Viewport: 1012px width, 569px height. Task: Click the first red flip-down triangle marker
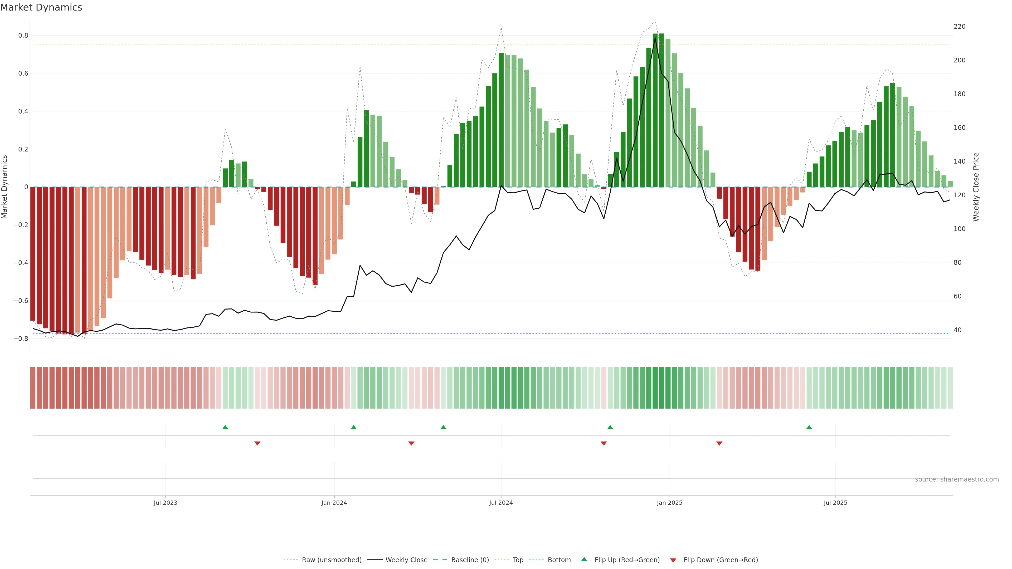click(x=257, y=443)
